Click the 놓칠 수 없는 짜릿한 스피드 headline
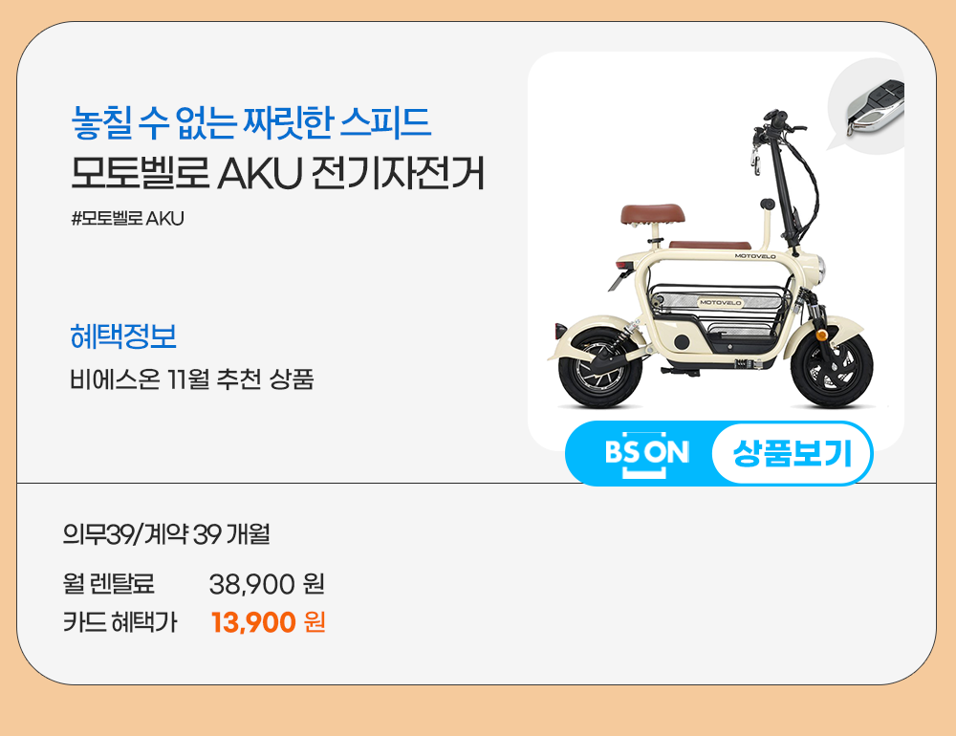The width and height of the screenshot is (956, 736). coord(251,122)
